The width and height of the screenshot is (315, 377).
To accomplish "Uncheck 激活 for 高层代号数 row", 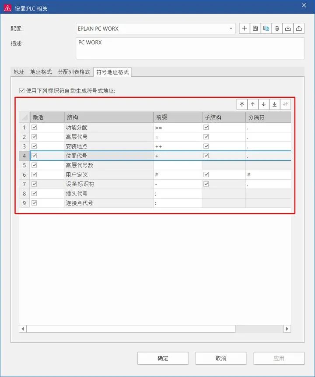I will pos(34,165).
